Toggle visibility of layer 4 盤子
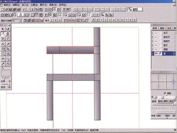This screenshot has width=177, height=133. [156, 45]
